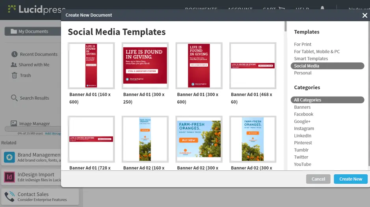
Task: Filter templates by Facebook category
Action: 303,114
